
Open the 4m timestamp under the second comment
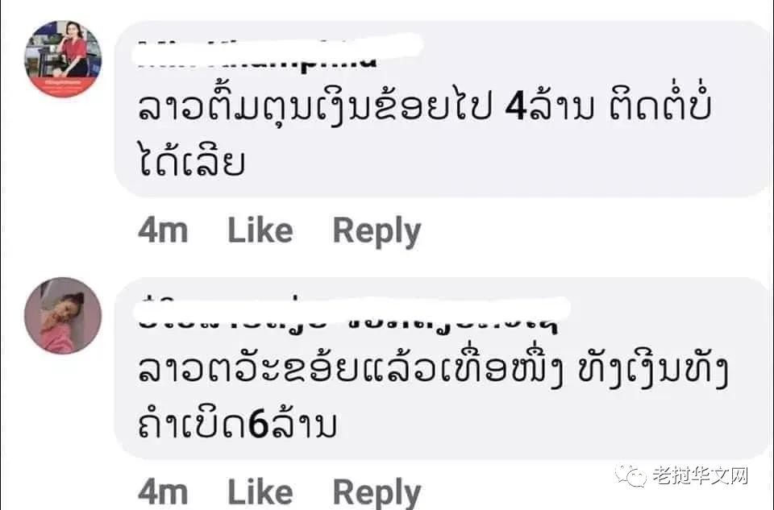point(163,492)
